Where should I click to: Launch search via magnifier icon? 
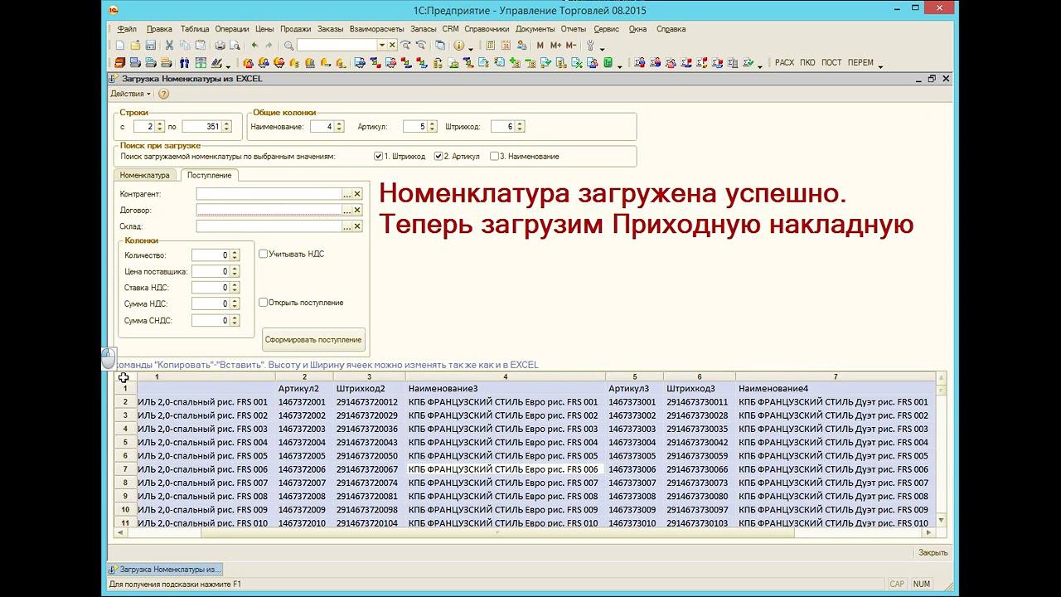(288, 46)
